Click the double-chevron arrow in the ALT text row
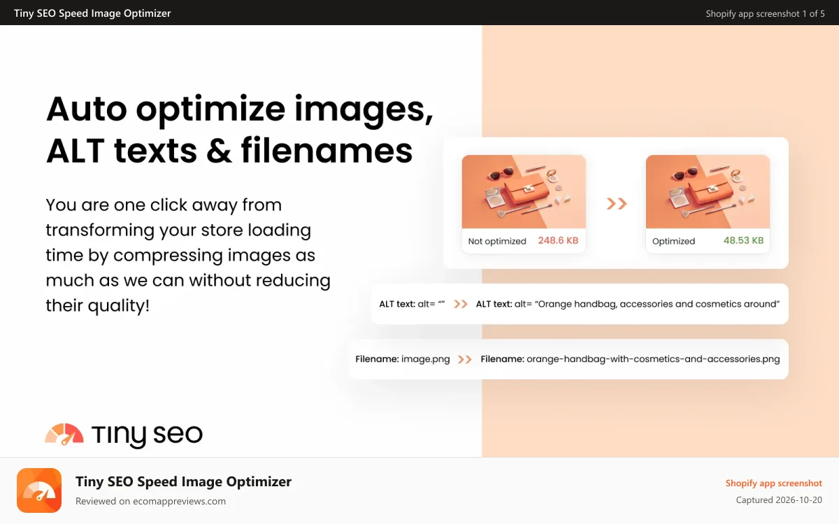This screenshot has height=524, width=839. click(461, 304)
